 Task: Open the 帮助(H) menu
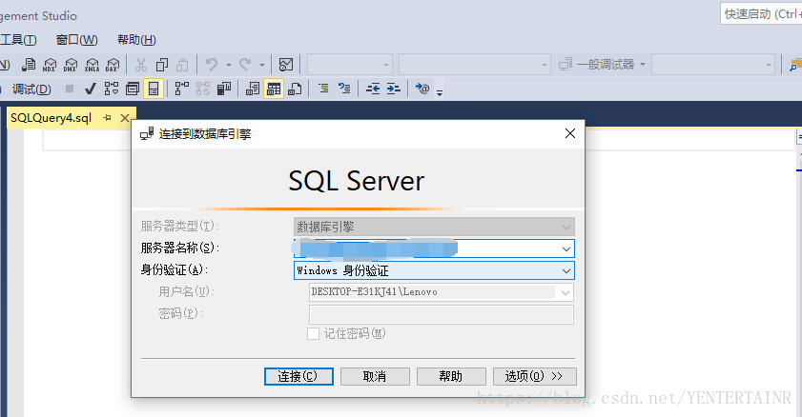point(136,40)
